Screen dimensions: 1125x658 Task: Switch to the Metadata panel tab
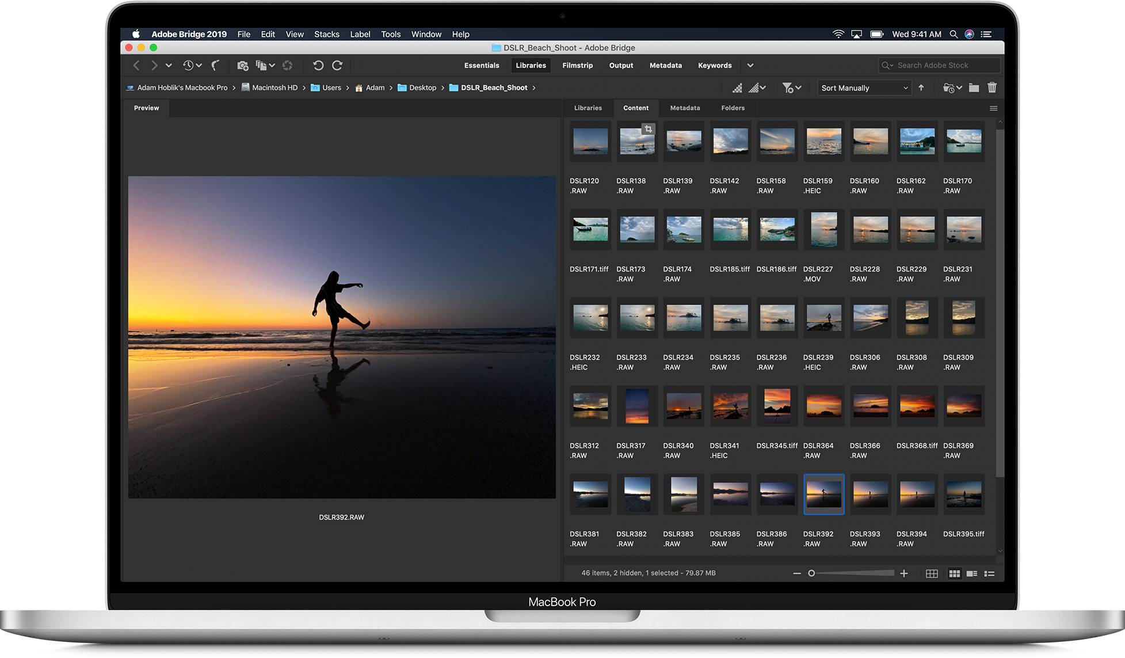tap(685, 108)
